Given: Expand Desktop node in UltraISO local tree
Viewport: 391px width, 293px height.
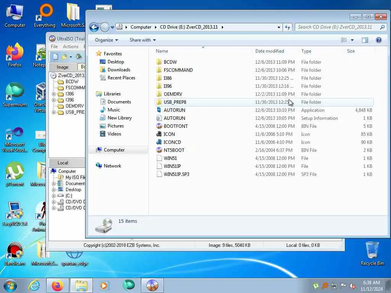Looking at the screenshot, I should 53,190.
